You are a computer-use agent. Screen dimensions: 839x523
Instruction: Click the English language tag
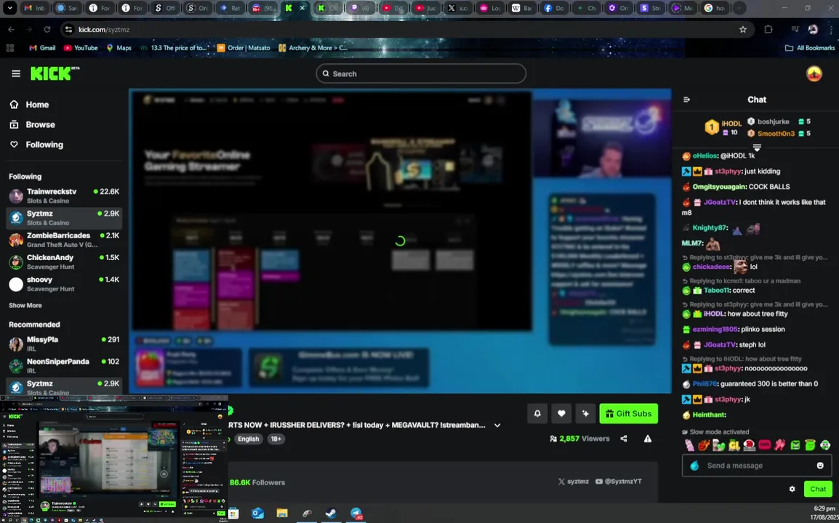[248, 439]
